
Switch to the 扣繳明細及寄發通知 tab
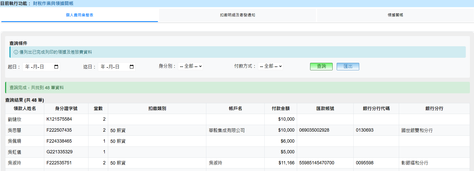[238, 15]
